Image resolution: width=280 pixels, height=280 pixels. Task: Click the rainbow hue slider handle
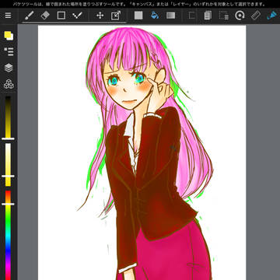(8, 204)
